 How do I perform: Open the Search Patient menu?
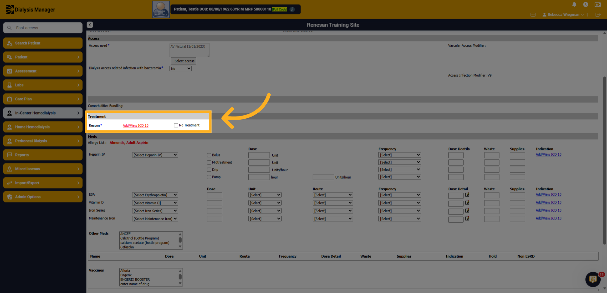43,43
